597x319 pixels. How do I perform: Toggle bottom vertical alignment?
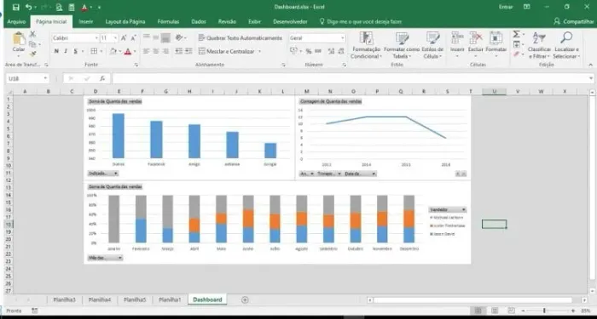tap(165, 37)
